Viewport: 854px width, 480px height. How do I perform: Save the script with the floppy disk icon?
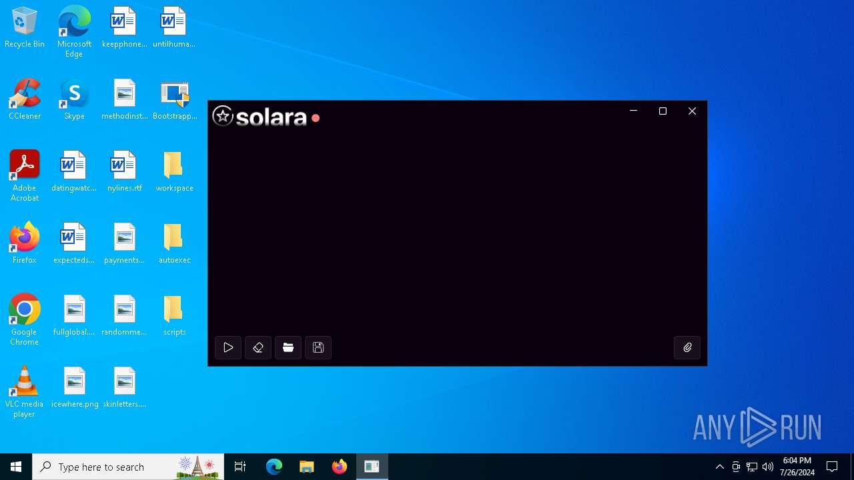pos(318,347)
